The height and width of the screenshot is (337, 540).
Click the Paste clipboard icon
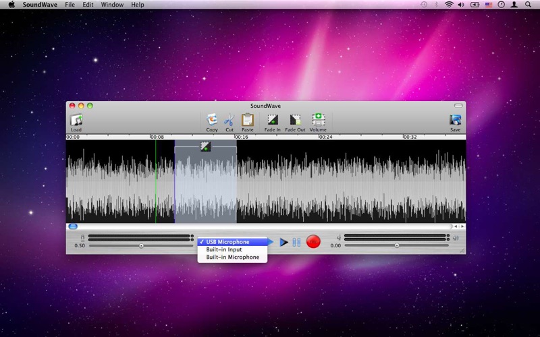[248, 121]
